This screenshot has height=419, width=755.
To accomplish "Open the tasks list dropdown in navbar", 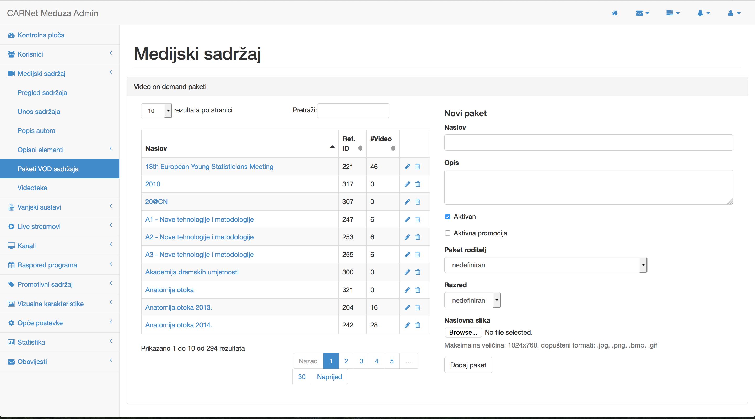I will (x=673, y=13).
